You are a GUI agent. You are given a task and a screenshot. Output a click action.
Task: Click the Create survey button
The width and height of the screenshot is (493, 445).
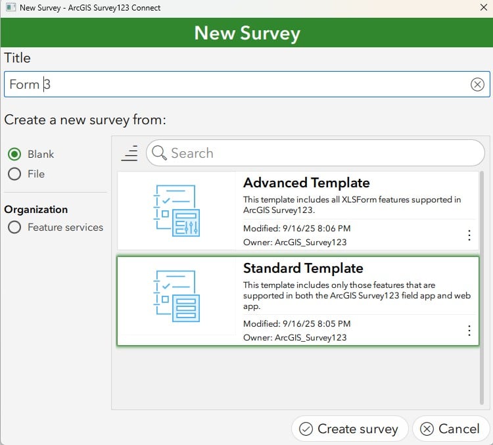point(350,429)
